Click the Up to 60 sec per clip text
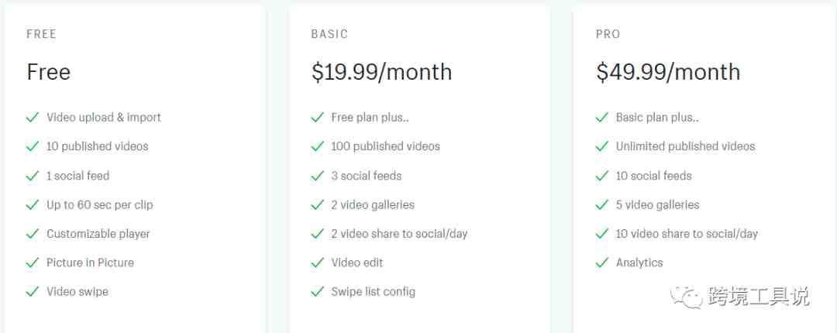The image size is (837, 333). pyautogui.click(x=100, y=205)
